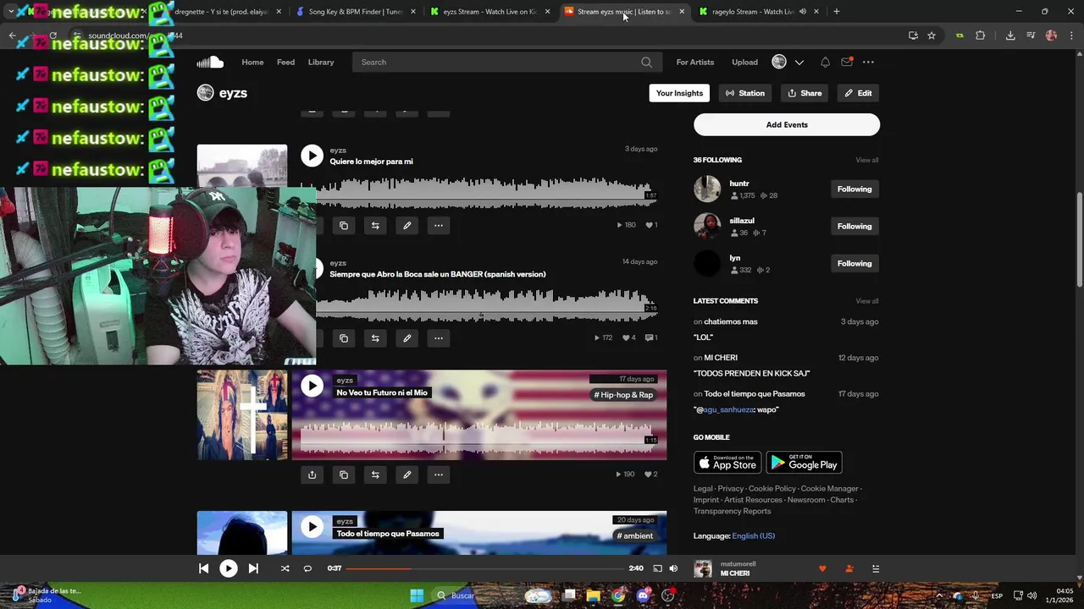
Task: Get it on Google Play badge
Action: coord(804,462)
